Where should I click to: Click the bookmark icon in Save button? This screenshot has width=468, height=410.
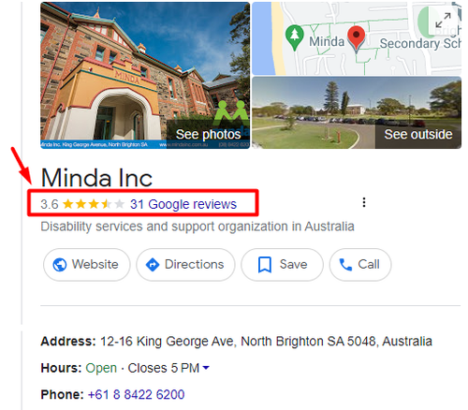265,265
